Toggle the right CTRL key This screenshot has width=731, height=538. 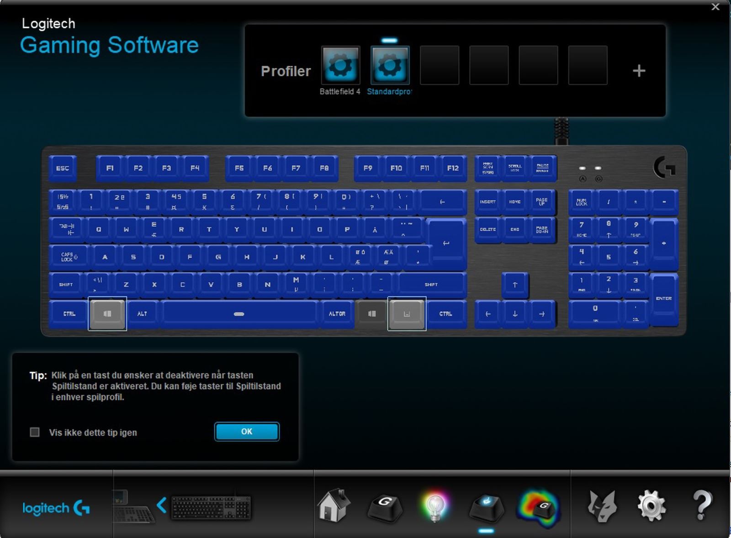point(445,313)
